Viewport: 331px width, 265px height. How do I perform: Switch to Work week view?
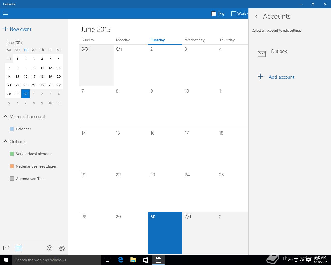pyautogui.click(x=240, y=13)
